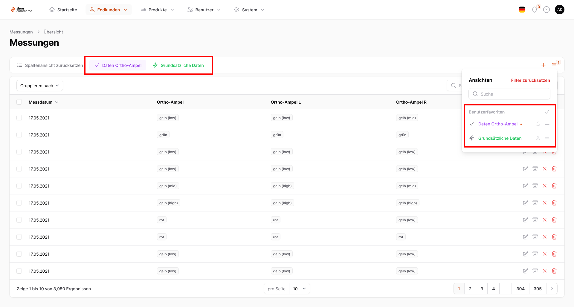The image size is (574, 307).
Task: Delete the last row with trash icon
Action: point(554,271)
